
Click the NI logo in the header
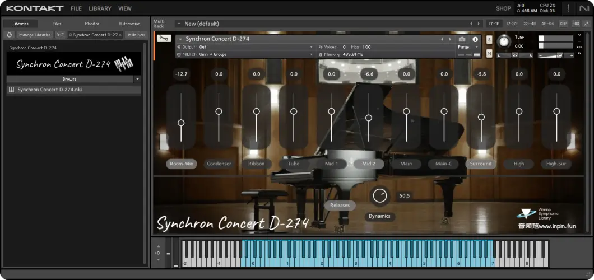(x=584, y=8)
